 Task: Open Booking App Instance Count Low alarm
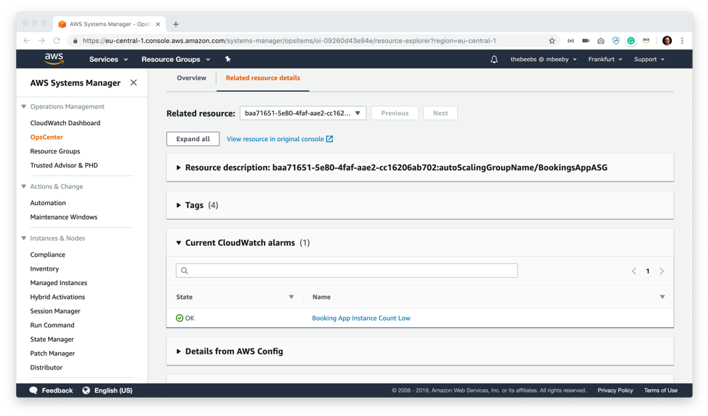click(x=361, y=318)
